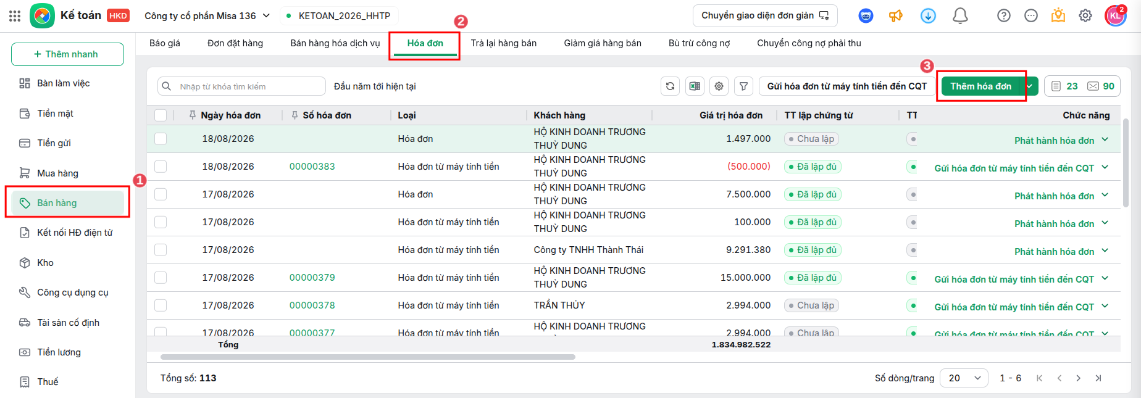The image size is (1141, 398).
Task: Tick checkbox for invoice 00000379
Action: pos(161,278)
